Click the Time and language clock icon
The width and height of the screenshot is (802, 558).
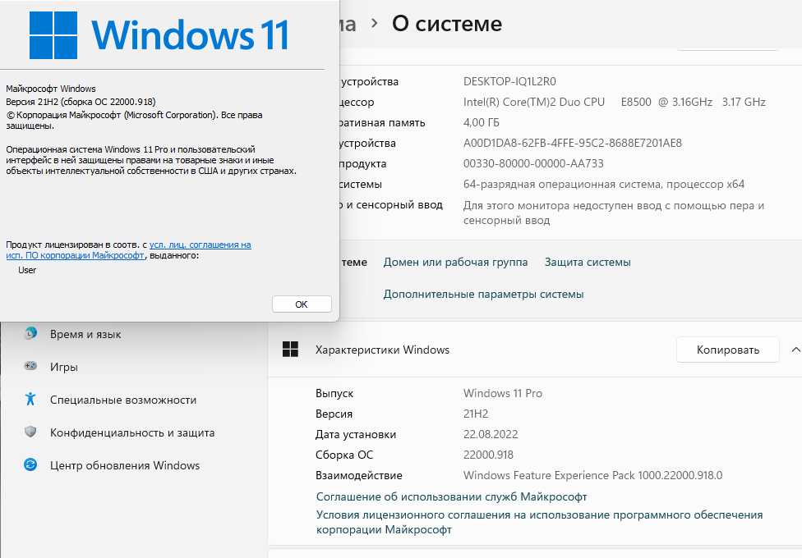pos(30,334)
